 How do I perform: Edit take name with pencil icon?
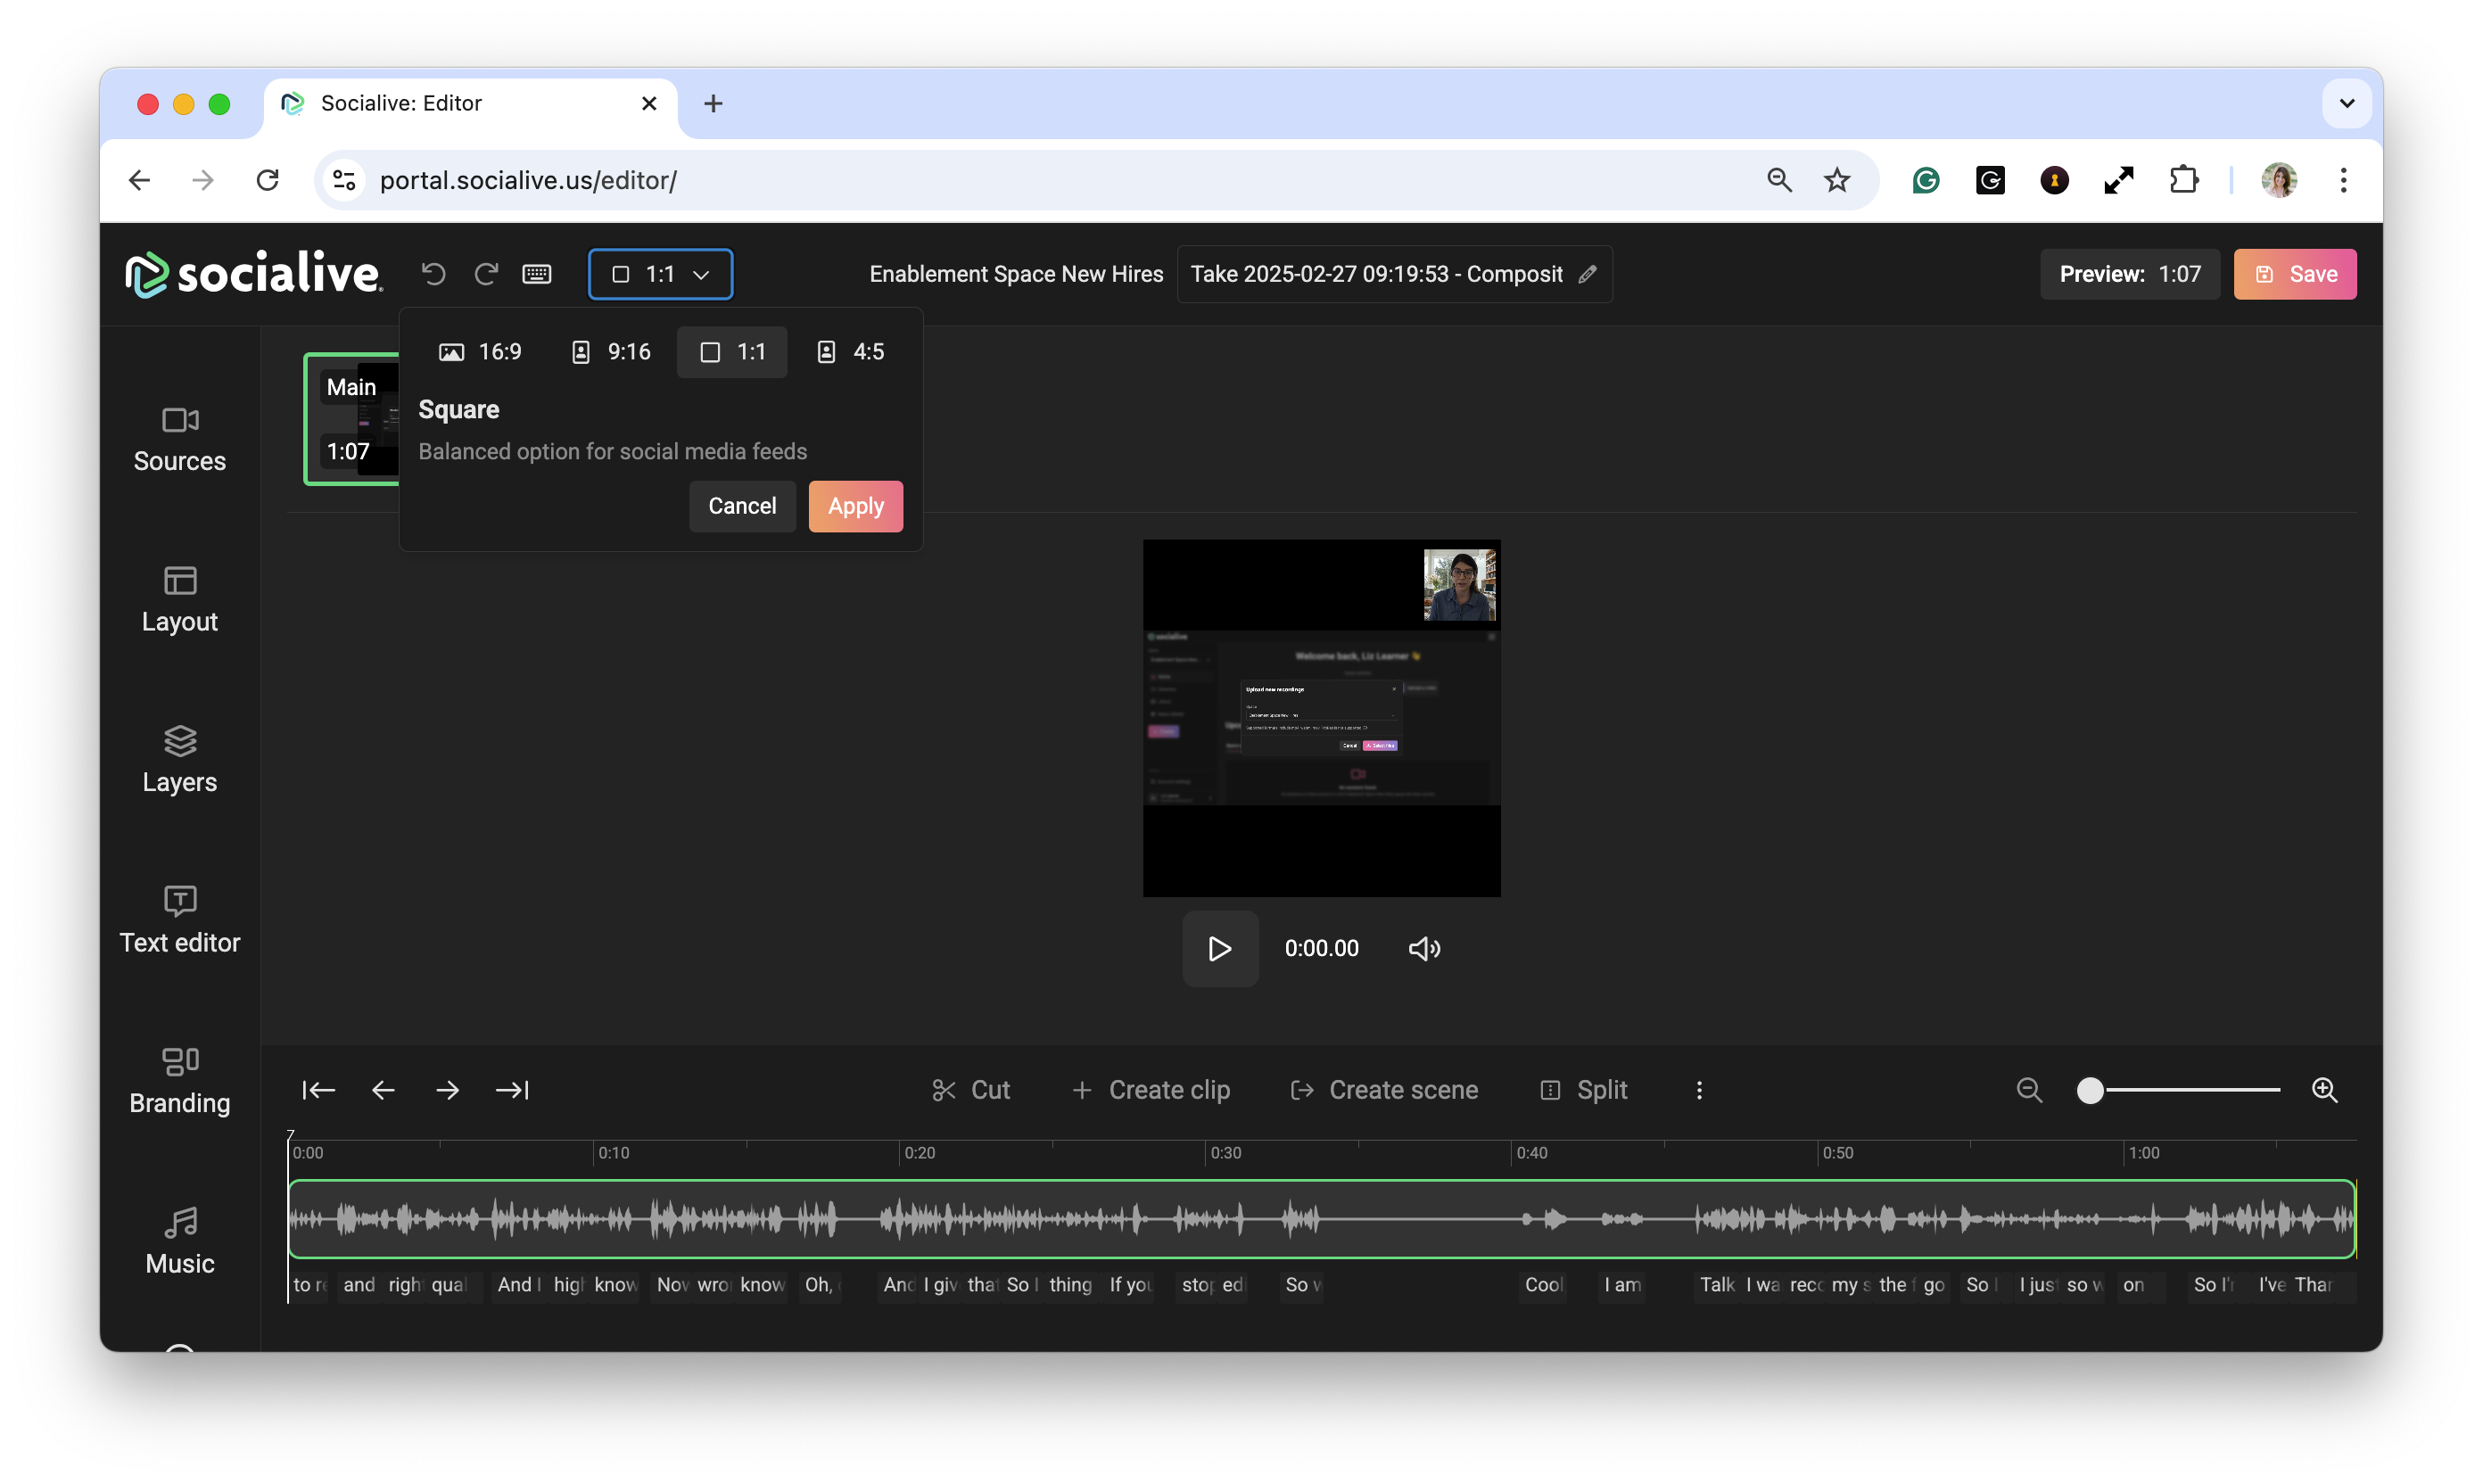click(1587, 274)
